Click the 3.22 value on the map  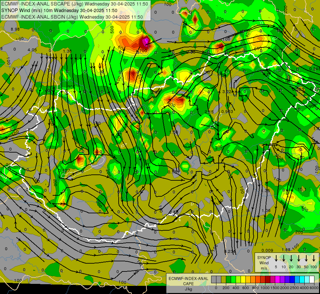227,91
